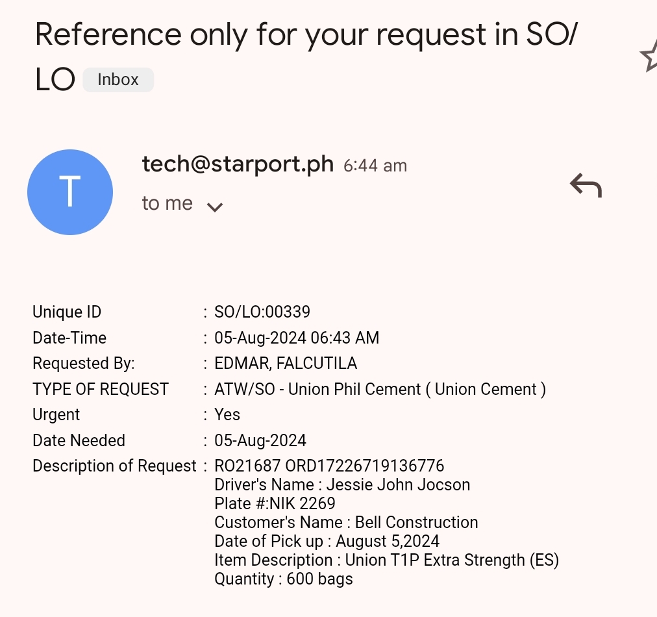Click the ATW/SO Union Phil Cement text
The height and width of the screenshot is (617, 657).
click(380, 390)
